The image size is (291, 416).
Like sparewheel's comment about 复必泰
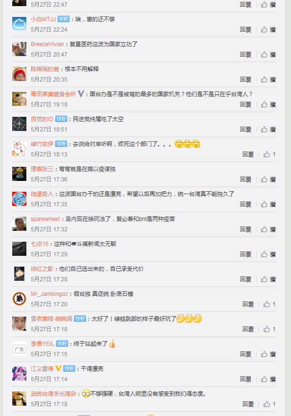coord(268,229)
